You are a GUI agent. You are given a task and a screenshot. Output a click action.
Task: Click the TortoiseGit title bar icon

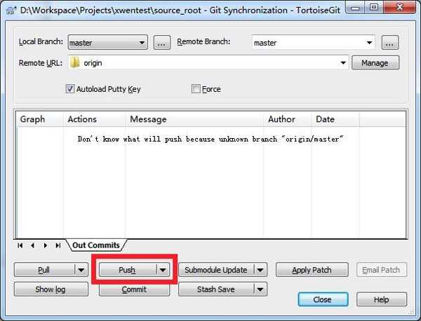[x=11, y=11]
